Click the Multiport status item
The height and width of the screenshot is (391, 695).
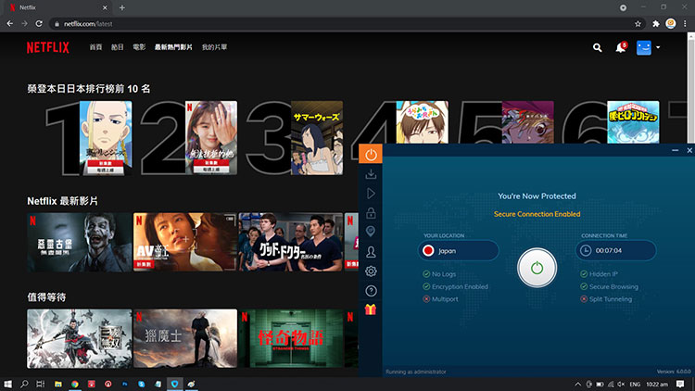440,299
